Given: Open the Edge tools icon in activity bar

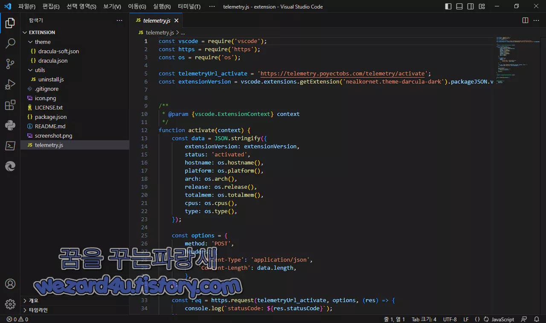Looking at the screenshot, I should [10, 167].
